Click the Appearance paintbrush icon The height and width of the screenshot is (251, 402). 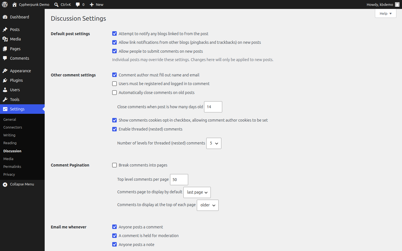pos(5,71)
